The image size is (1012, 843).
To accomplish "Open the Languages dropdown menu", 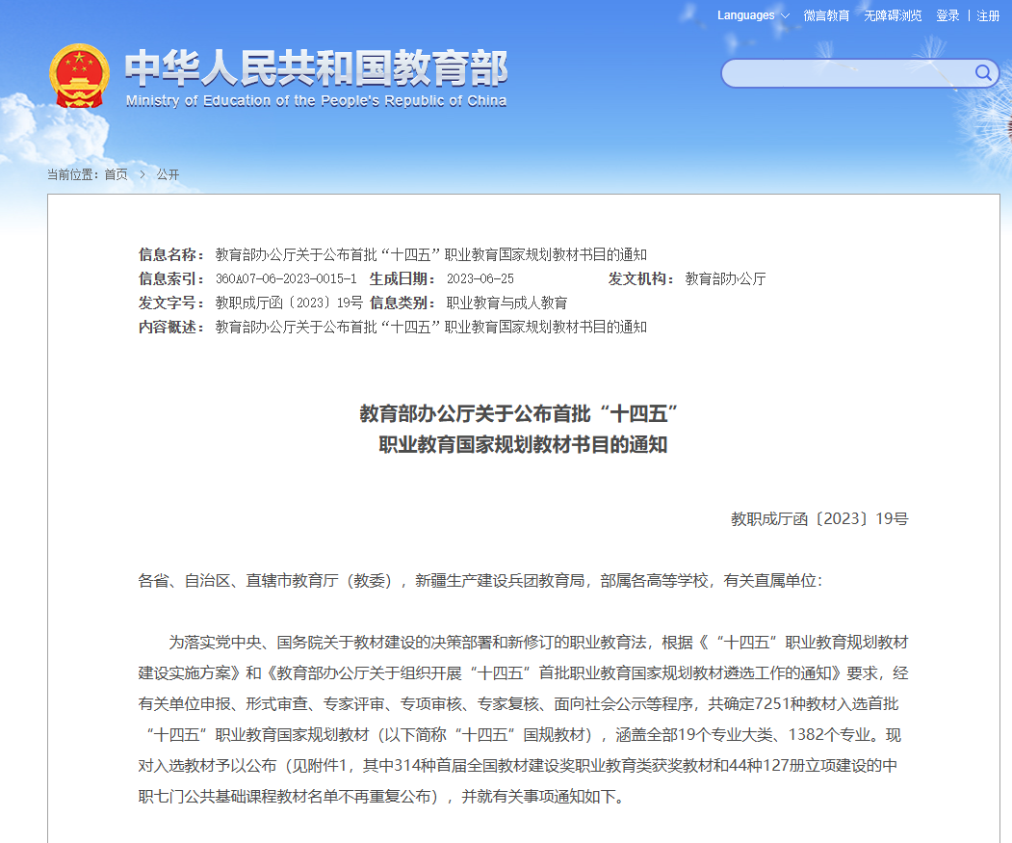I will click(x=746, y=15).
